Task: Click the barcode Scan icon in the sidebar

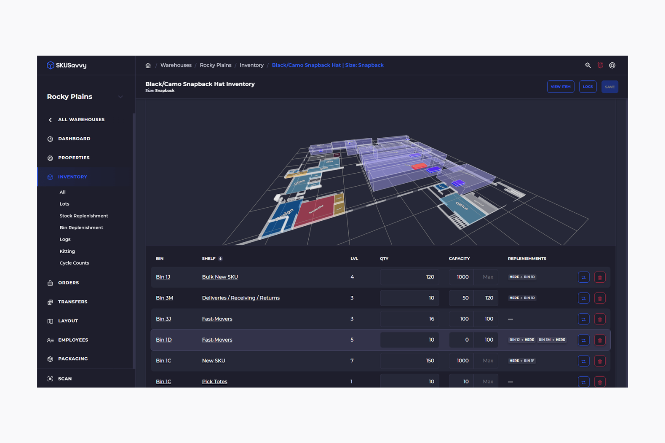Action: point(50,378)
